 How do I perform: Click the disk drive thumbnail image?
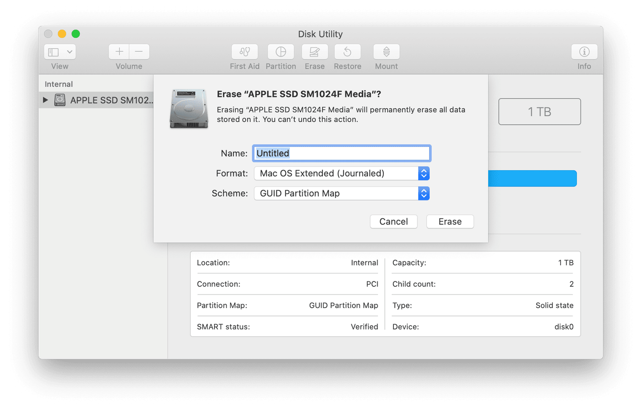pos(189,109)
